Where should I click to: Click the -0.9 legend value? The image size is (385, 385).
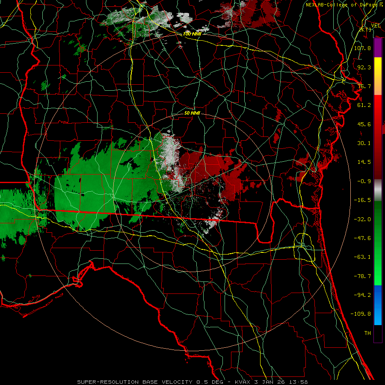pos(364,181)
